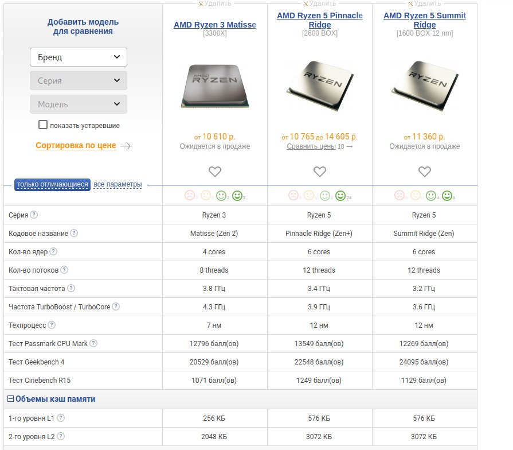Click the 1071 балл(ов) Cinebench value
The height and width of the screenshot is (450, 513).
214,380
